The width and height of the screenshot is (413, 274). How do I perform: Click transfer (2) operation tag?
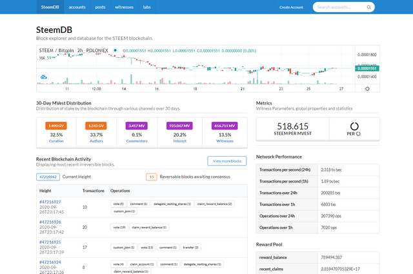click(190, 248)
